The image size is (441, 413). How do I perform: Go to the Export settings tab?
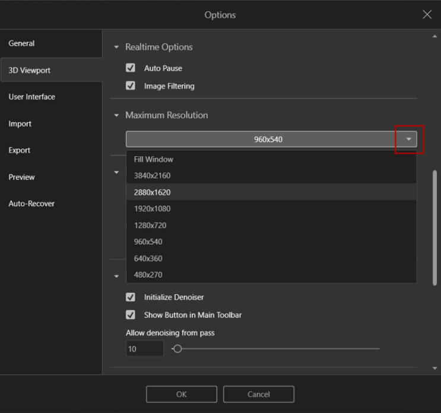tap(20, 150)
